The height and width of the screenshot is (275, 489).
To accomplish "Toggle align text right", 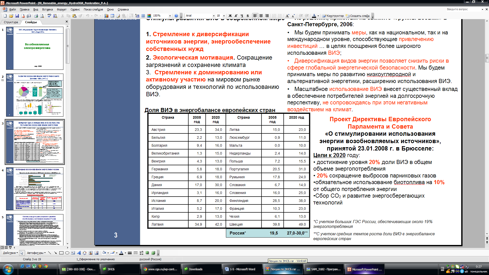I will (x=267, y=16).
